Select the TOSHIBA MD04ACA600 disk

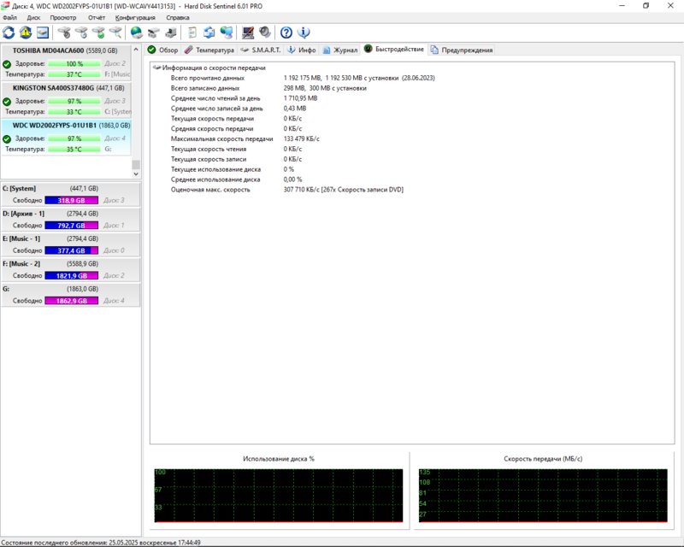48,50
